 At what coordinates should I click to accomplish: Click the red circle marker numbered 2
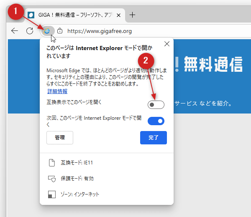tap(146, 60)
